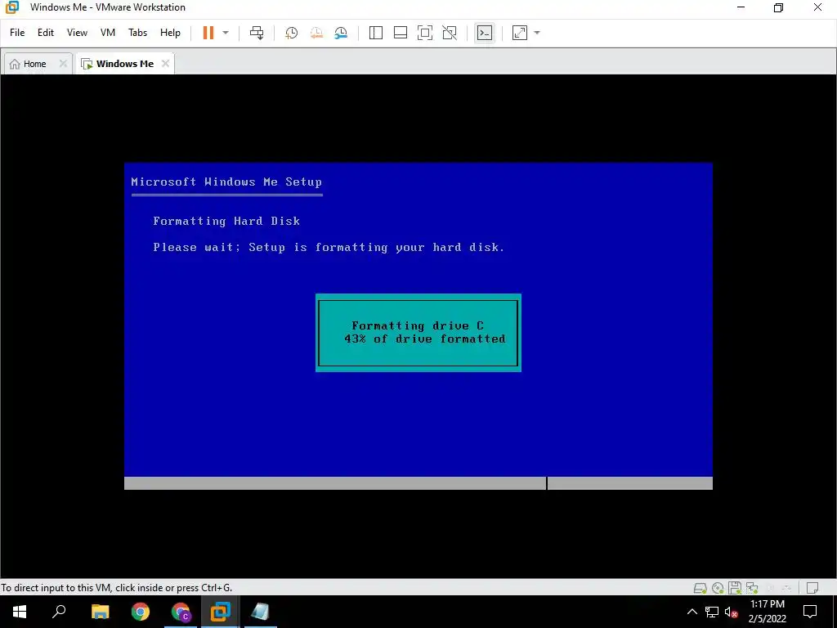Open the VM menu
This screenshot has width=837, height=628.
point(108,33)
